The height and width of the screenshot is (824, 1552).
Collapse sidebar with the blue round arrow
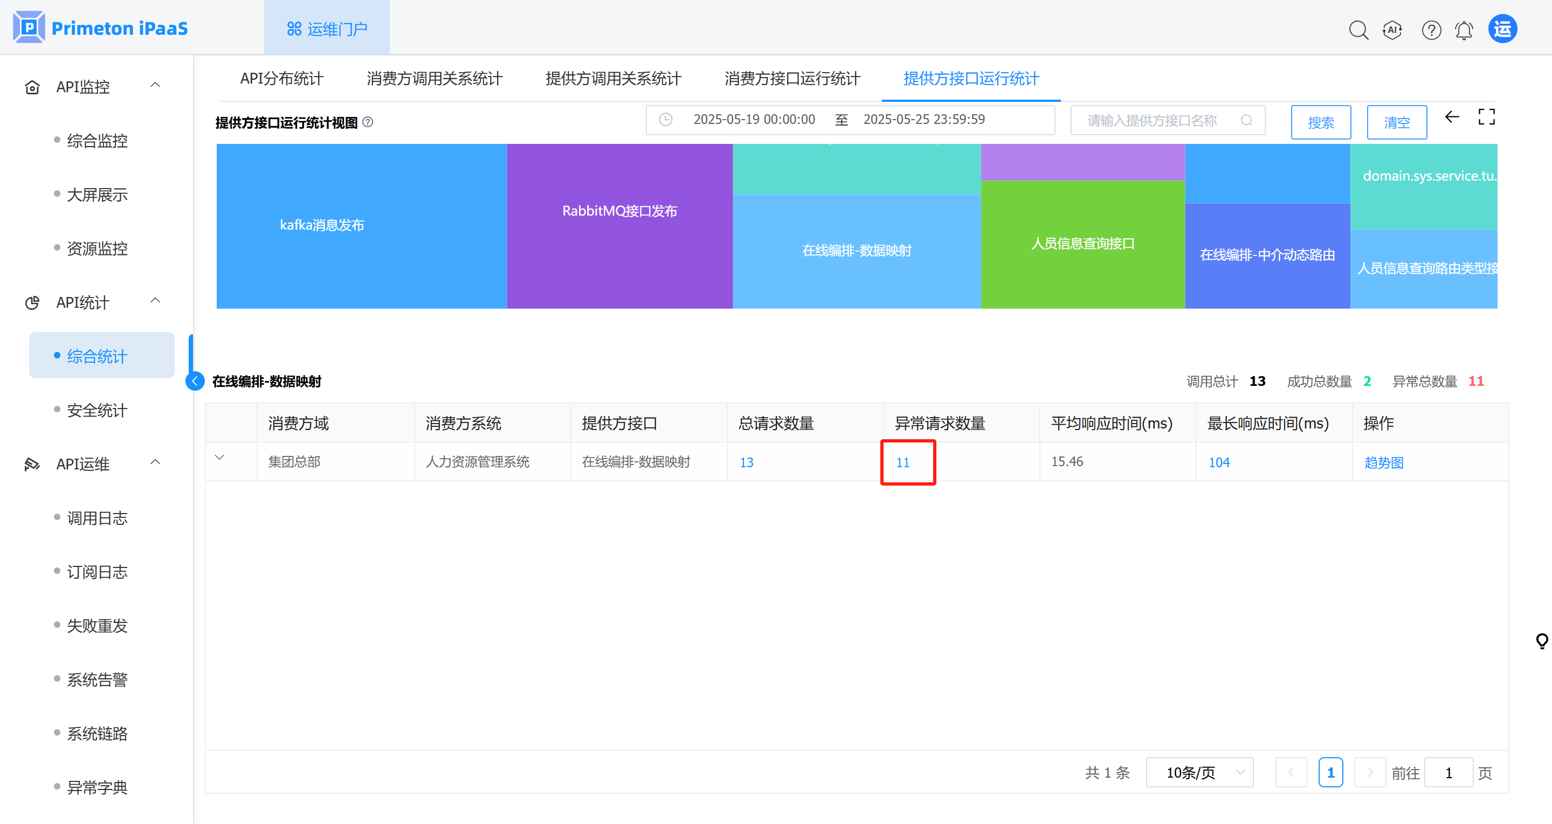(x=195, y=380)
